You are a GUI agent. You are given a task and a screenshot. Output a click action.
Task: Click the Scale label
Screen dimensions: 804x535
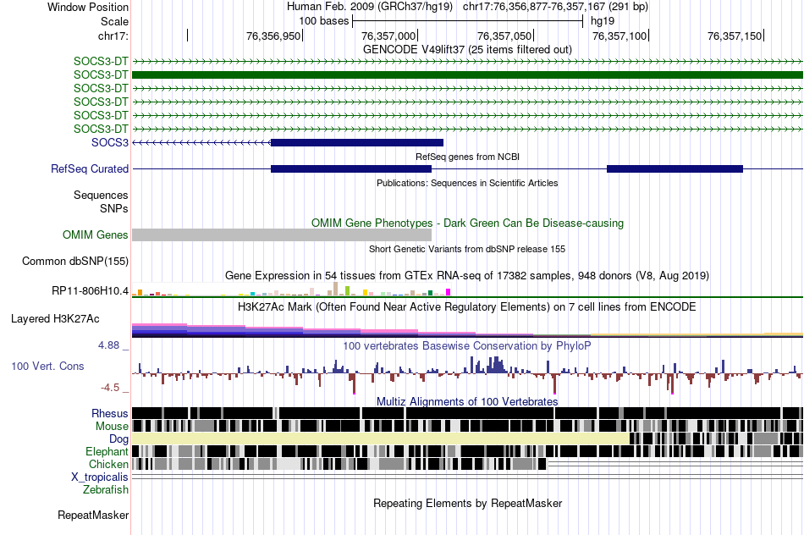tap(114, 21)
